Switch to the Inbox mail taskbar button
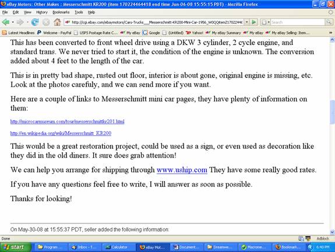 coord(84,247)
